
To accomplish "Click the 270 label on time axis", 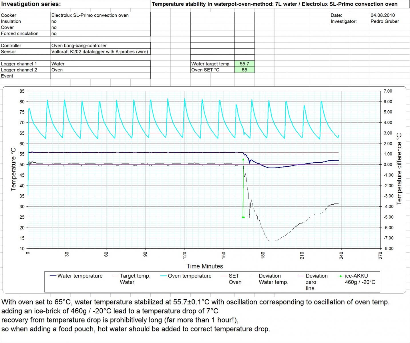I will [x=380, y=256].
